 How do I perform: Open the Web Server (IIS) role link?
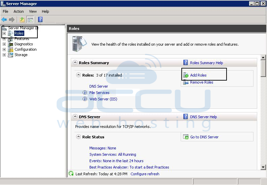tap(103, 99)
